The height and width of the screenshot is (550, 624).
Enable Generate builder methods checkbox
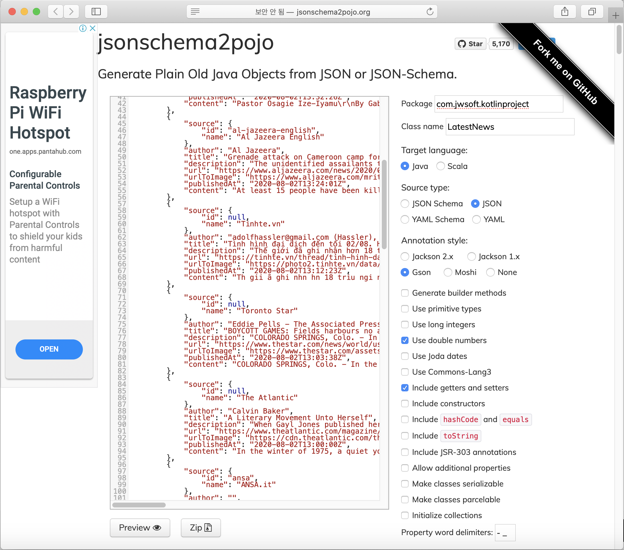[x=405, y=293]
